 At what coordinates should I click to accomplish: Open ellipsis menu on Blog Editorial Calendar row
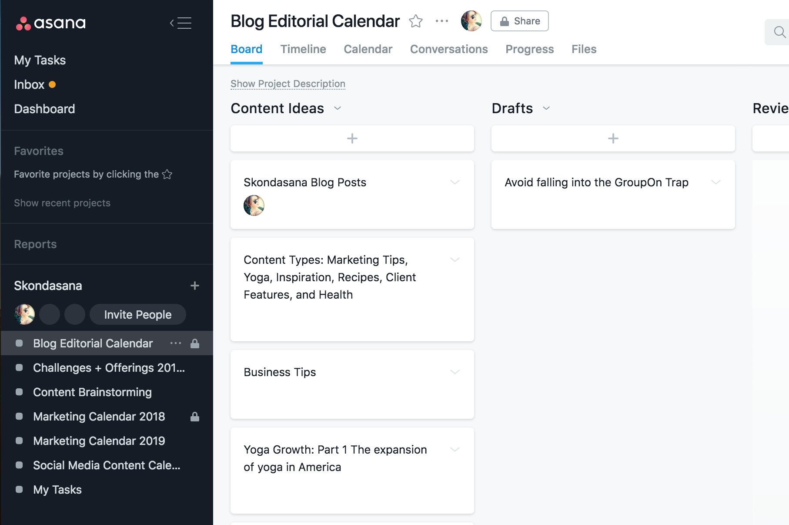pyautogui.click(x=176, y=343)
